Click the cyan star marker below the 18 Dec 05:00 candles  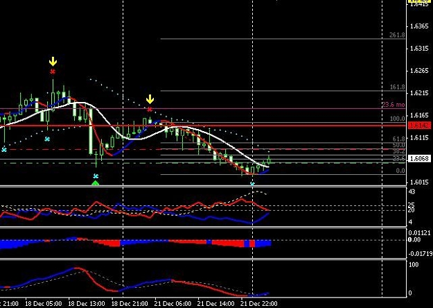coord(47,139)
